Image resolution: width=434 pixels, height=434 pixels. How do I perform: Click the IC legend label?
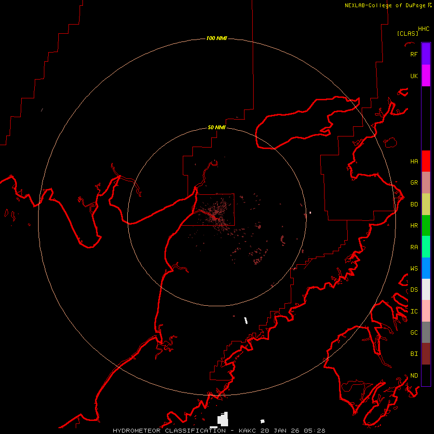[414, 312]
